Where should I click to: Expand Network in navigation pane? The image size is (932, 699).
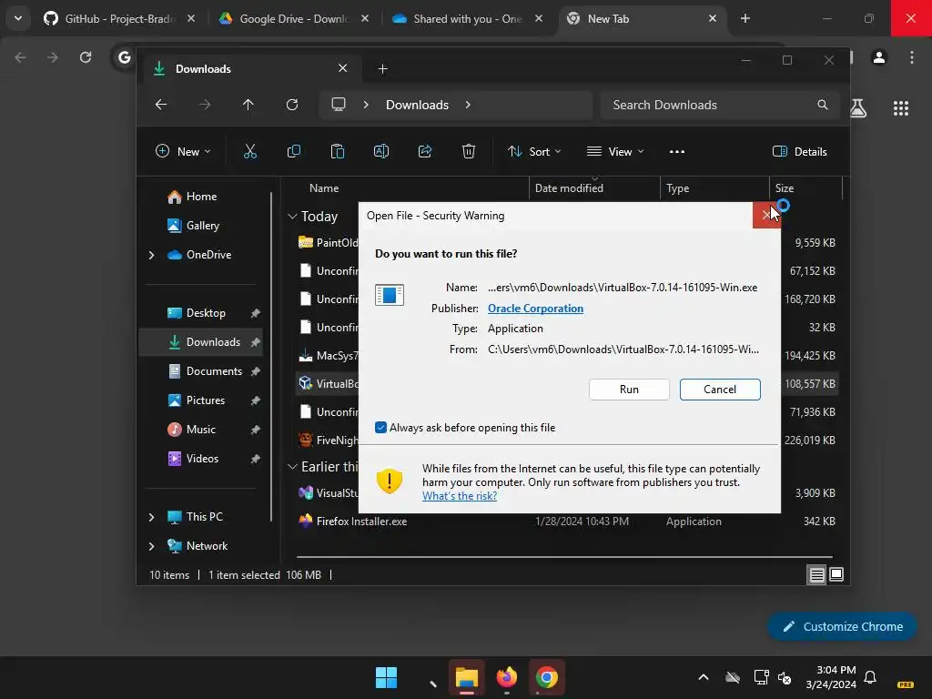[152, 546]
